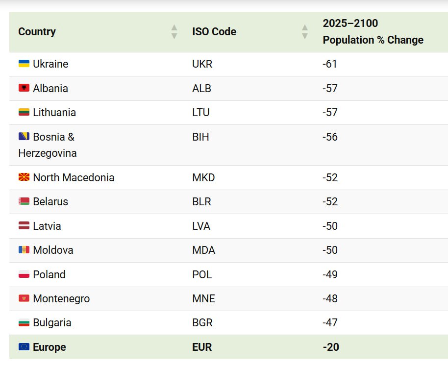Click the Lithuania flag icon
This screenshot has height=365, width=448.
(24, 112)
